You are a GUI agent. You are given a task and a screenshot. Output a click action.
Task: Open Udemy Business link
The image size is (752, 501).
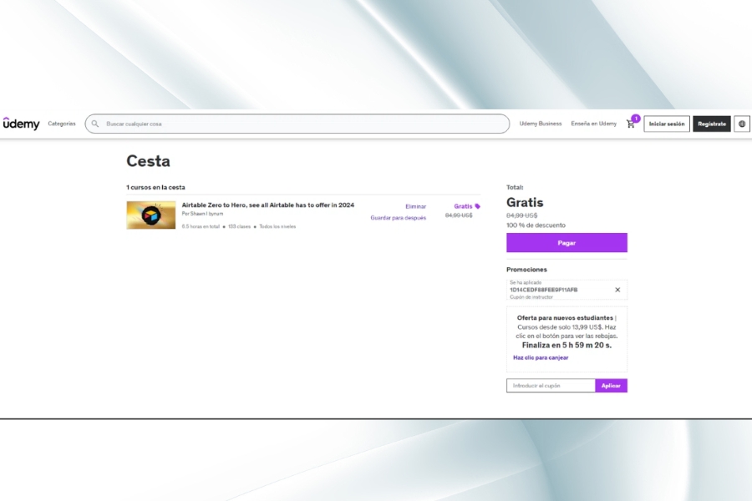541,124
